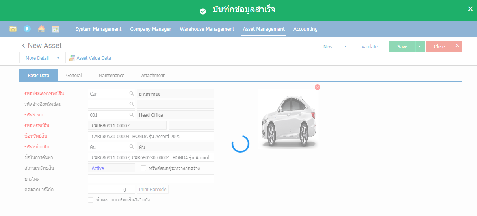Open the Accounting menu
Image resolution: width=477 pixels, height=216 pixels.
(x=305, y=29)
